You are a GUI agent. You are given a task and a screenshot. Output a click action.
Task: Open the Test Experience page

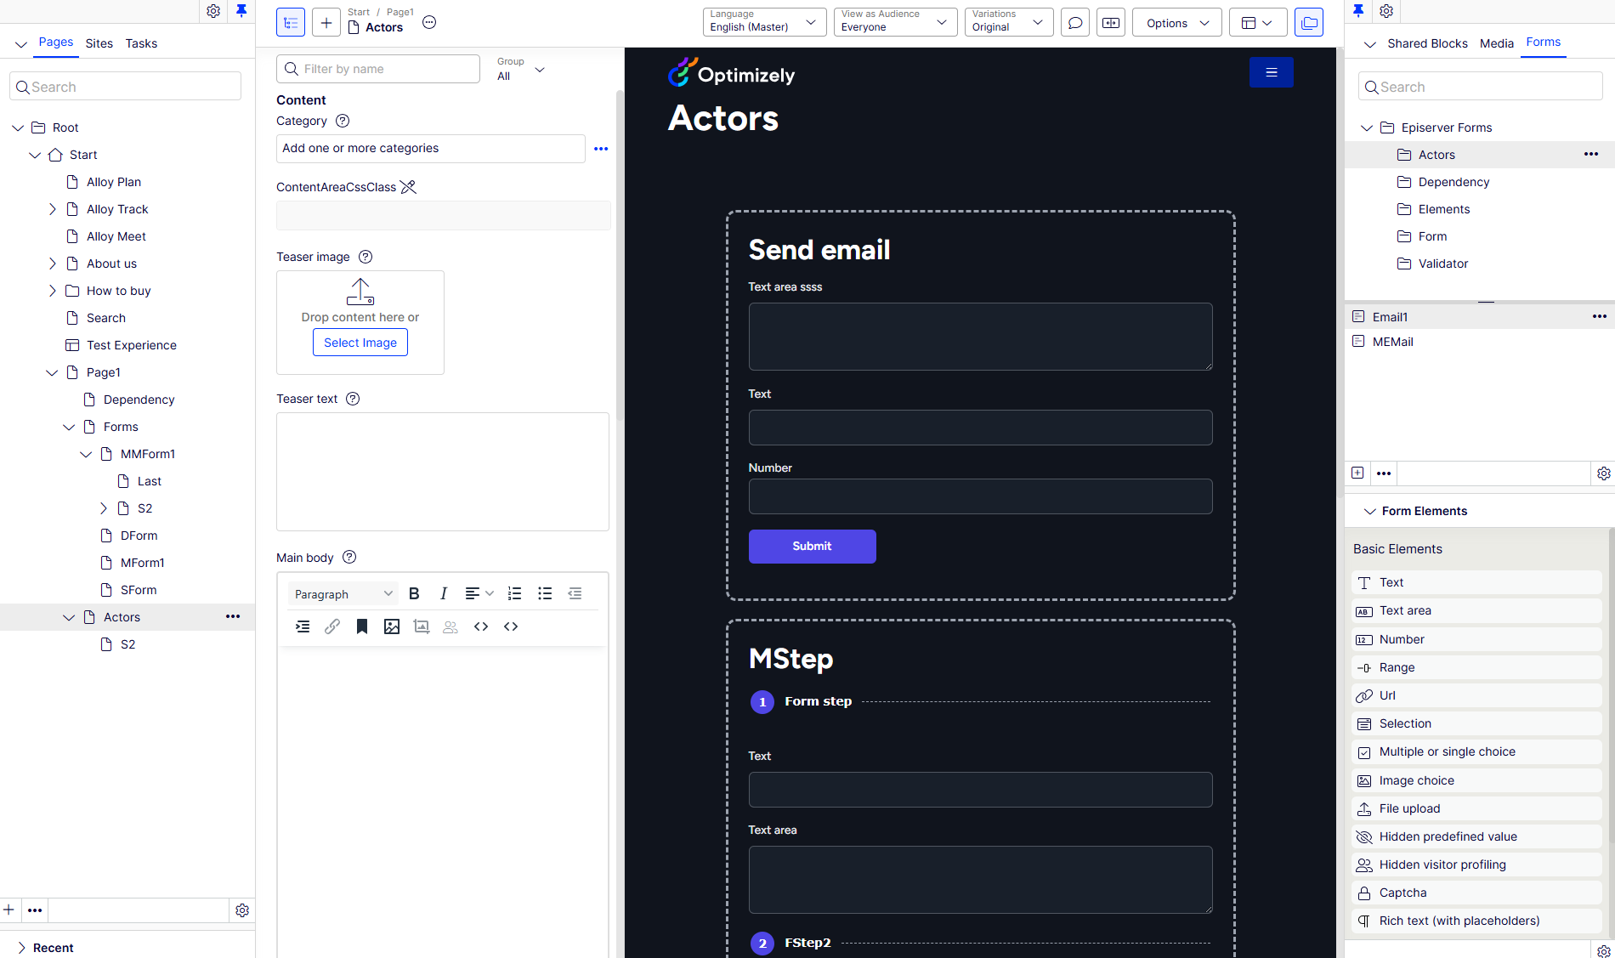132,345
